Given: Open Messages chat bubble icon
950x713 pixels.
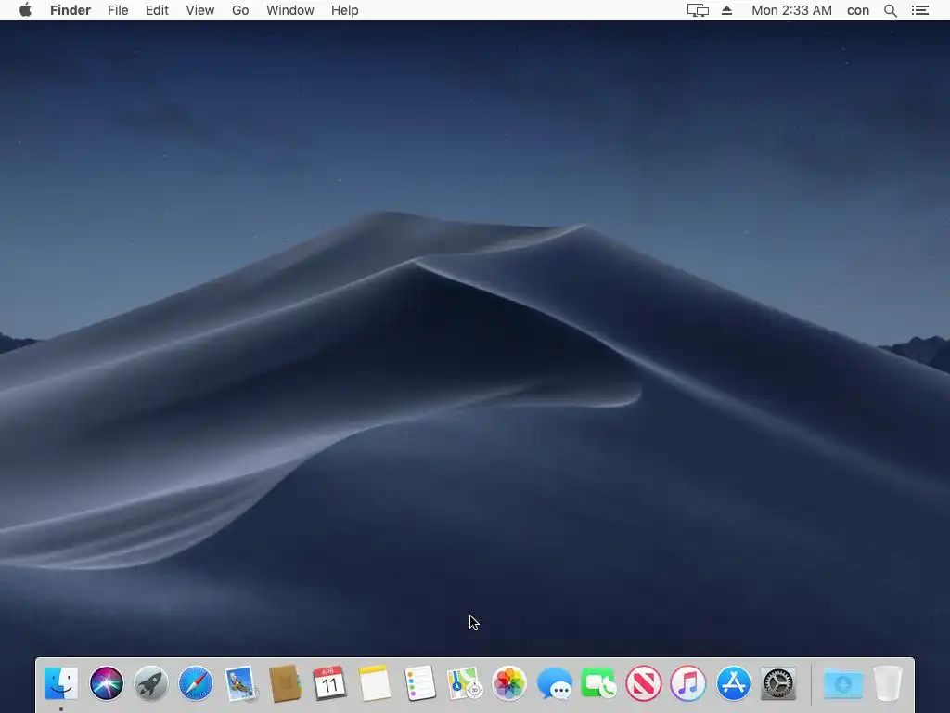Looking at the screenshot, I should coord(554,683).
